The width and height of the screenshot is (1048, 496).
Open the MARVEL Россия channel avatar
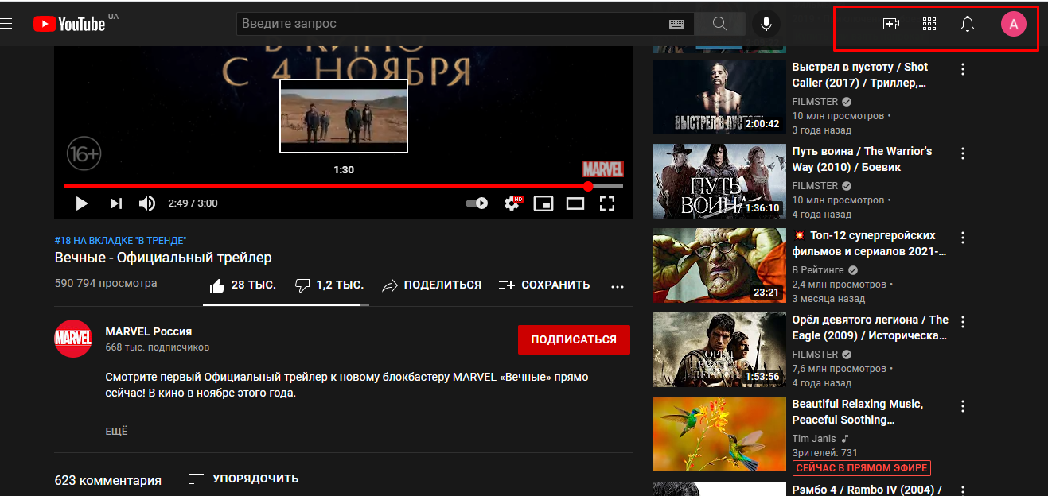73,339
